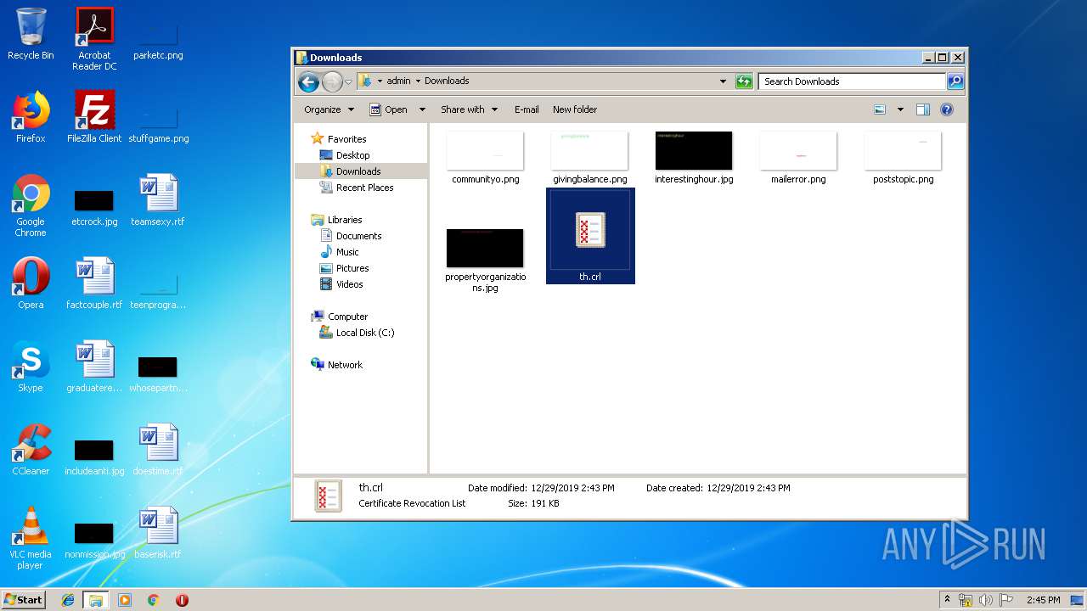Select Recent Places in navigation pane
The image size is (1087, 611).
pyautogui.click(x=357, y=188)
